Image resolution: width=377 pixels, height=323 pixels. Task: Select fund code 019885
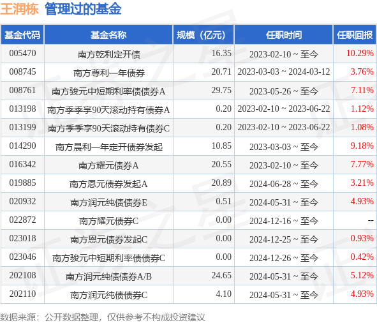(x=22, y=183)
